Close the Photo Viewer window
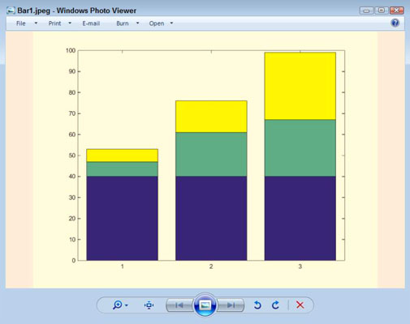 pyautogui.click(x=397, y=11)
